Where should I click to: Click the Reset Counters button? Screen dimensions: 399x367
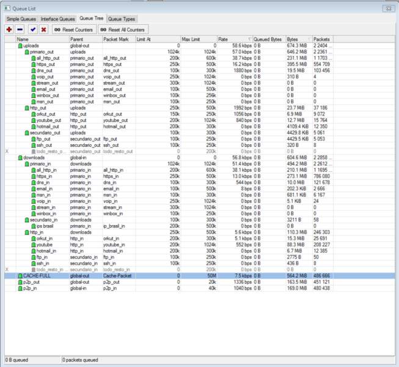74,29
